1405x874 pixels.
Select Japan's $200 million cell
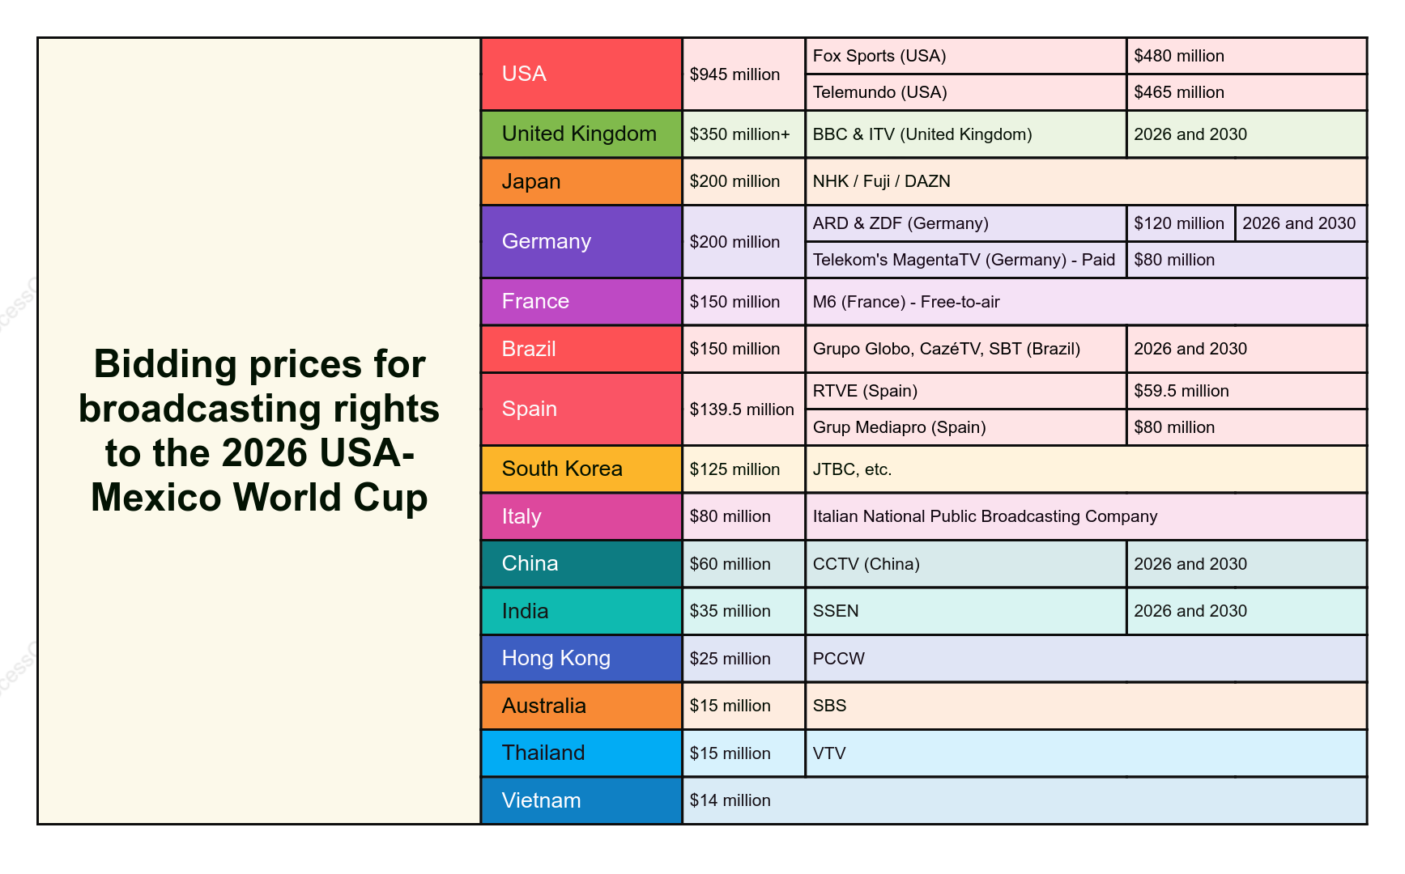tap(744, 181)
